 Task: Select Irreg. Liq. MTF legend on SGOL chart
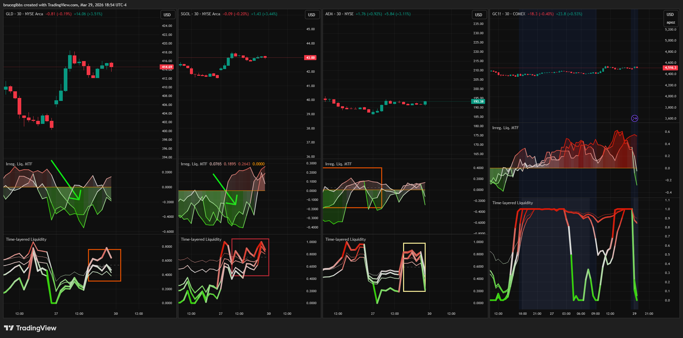(x=194, y=164)
